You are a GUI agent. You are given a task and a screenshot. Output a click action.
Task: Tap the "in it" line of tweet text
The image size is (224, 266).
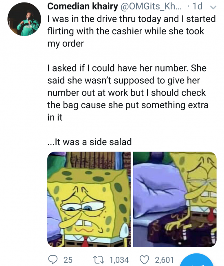coord(55,117)
